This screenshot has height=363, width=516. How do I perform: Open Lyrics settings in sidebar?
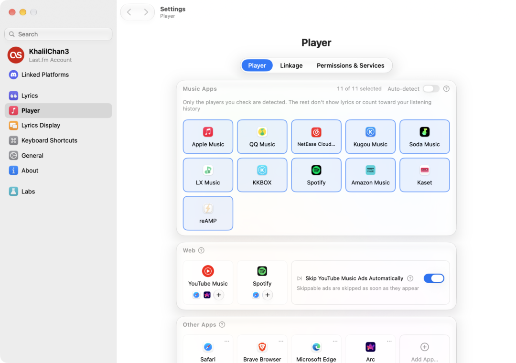point(58,96)
